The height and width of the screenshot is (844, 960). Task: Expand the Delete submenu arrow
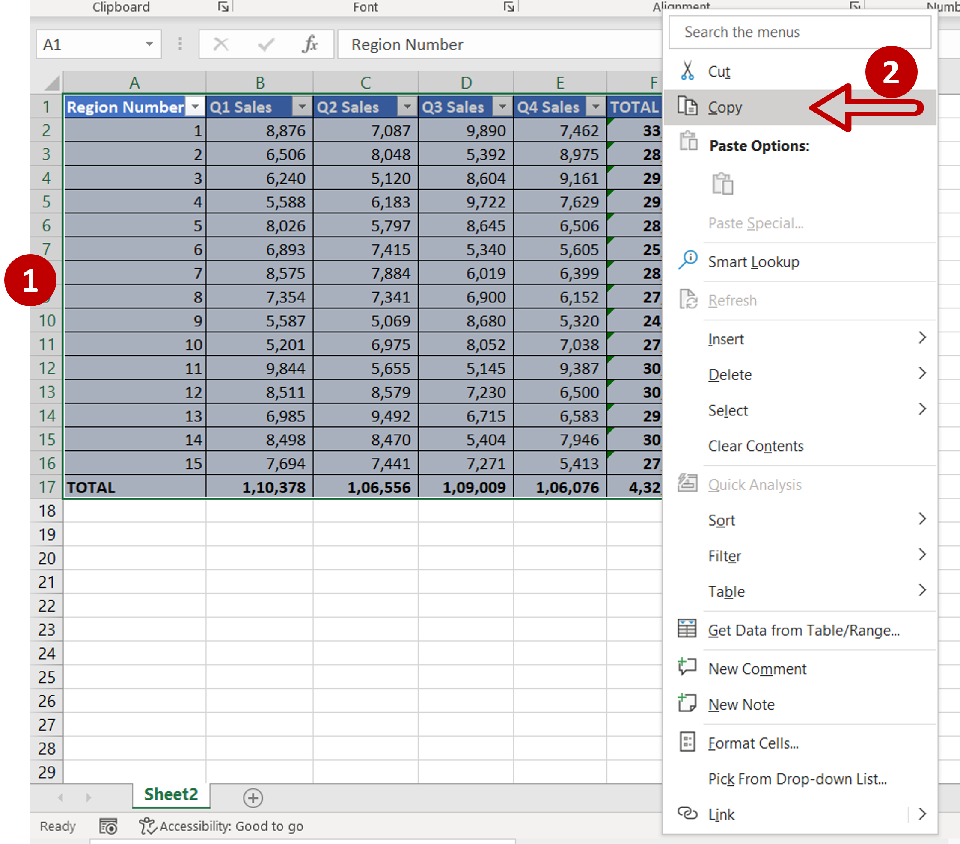tap(922, 373)
